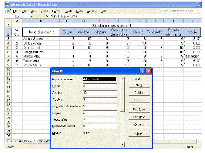Open the File menu

(15, 11)
